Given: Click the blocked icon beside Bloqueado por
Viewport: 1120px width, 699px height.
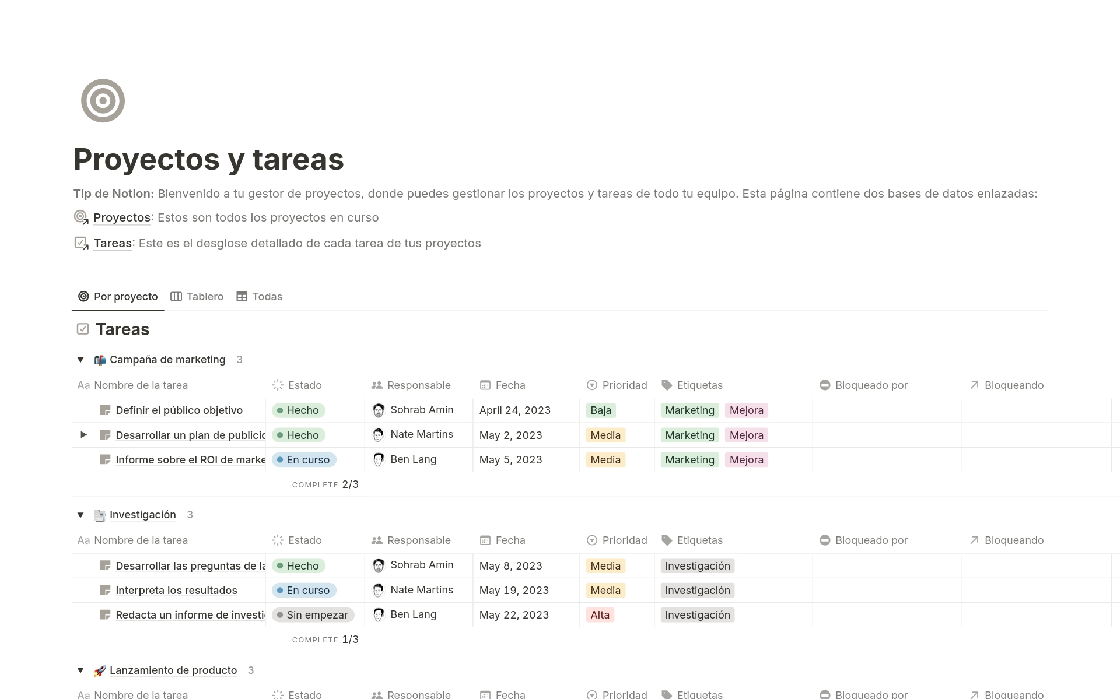Looking at the screenshot, I should [825, 385].
